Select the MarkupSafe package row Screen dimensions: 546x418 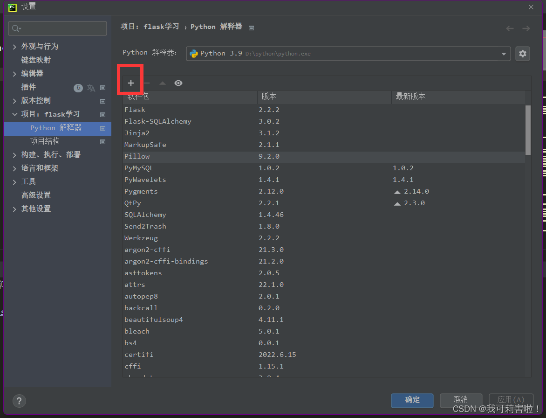[324, 145]
